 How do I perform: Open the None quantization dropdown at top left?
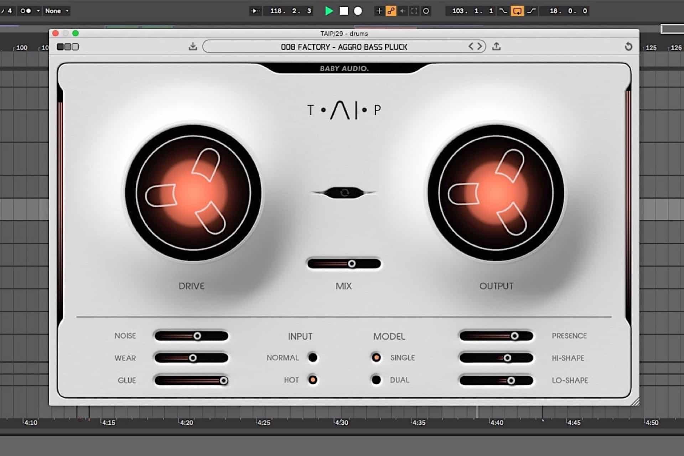tap(56, 11)
